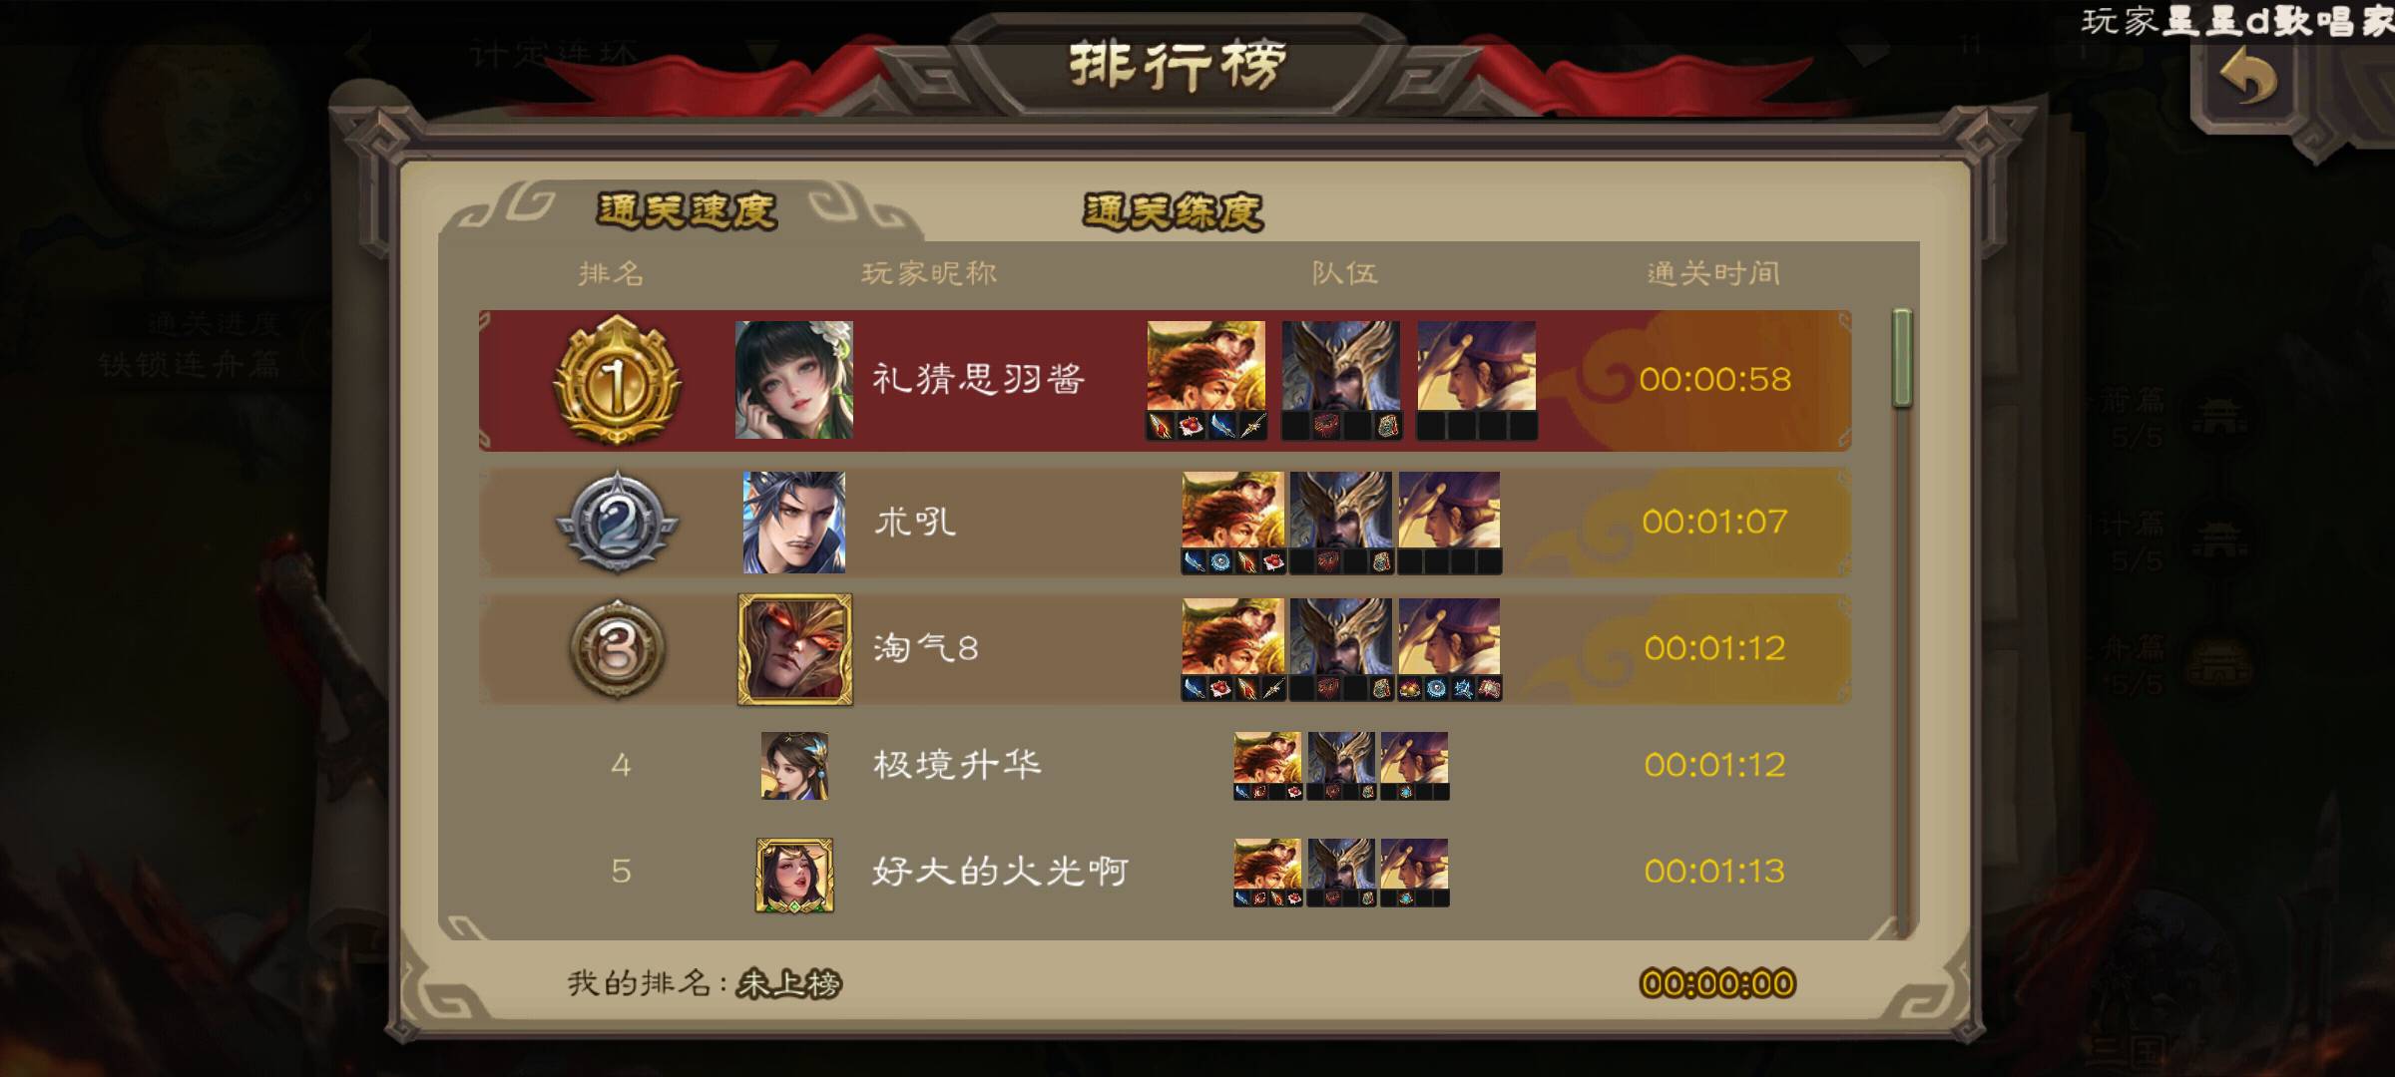Image resolution: width=2395 pixels, height=1077 pixels.
Task: Click the silver rank 2 medal
Action: tap(618, 522)
